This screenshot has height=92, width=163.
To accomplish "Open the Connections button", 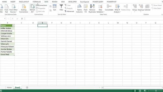I will click(x=41, y=5).
